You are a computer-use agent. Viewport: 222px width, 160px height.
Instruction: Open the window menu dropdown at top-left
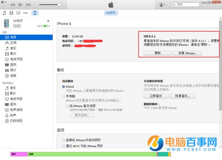click(x=4, y=2)
